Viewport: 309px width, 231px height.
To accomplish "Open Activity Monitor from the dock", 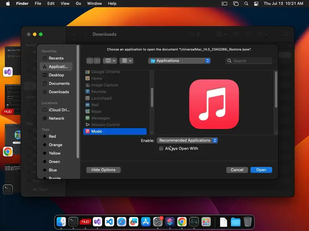I will [194, 222].
